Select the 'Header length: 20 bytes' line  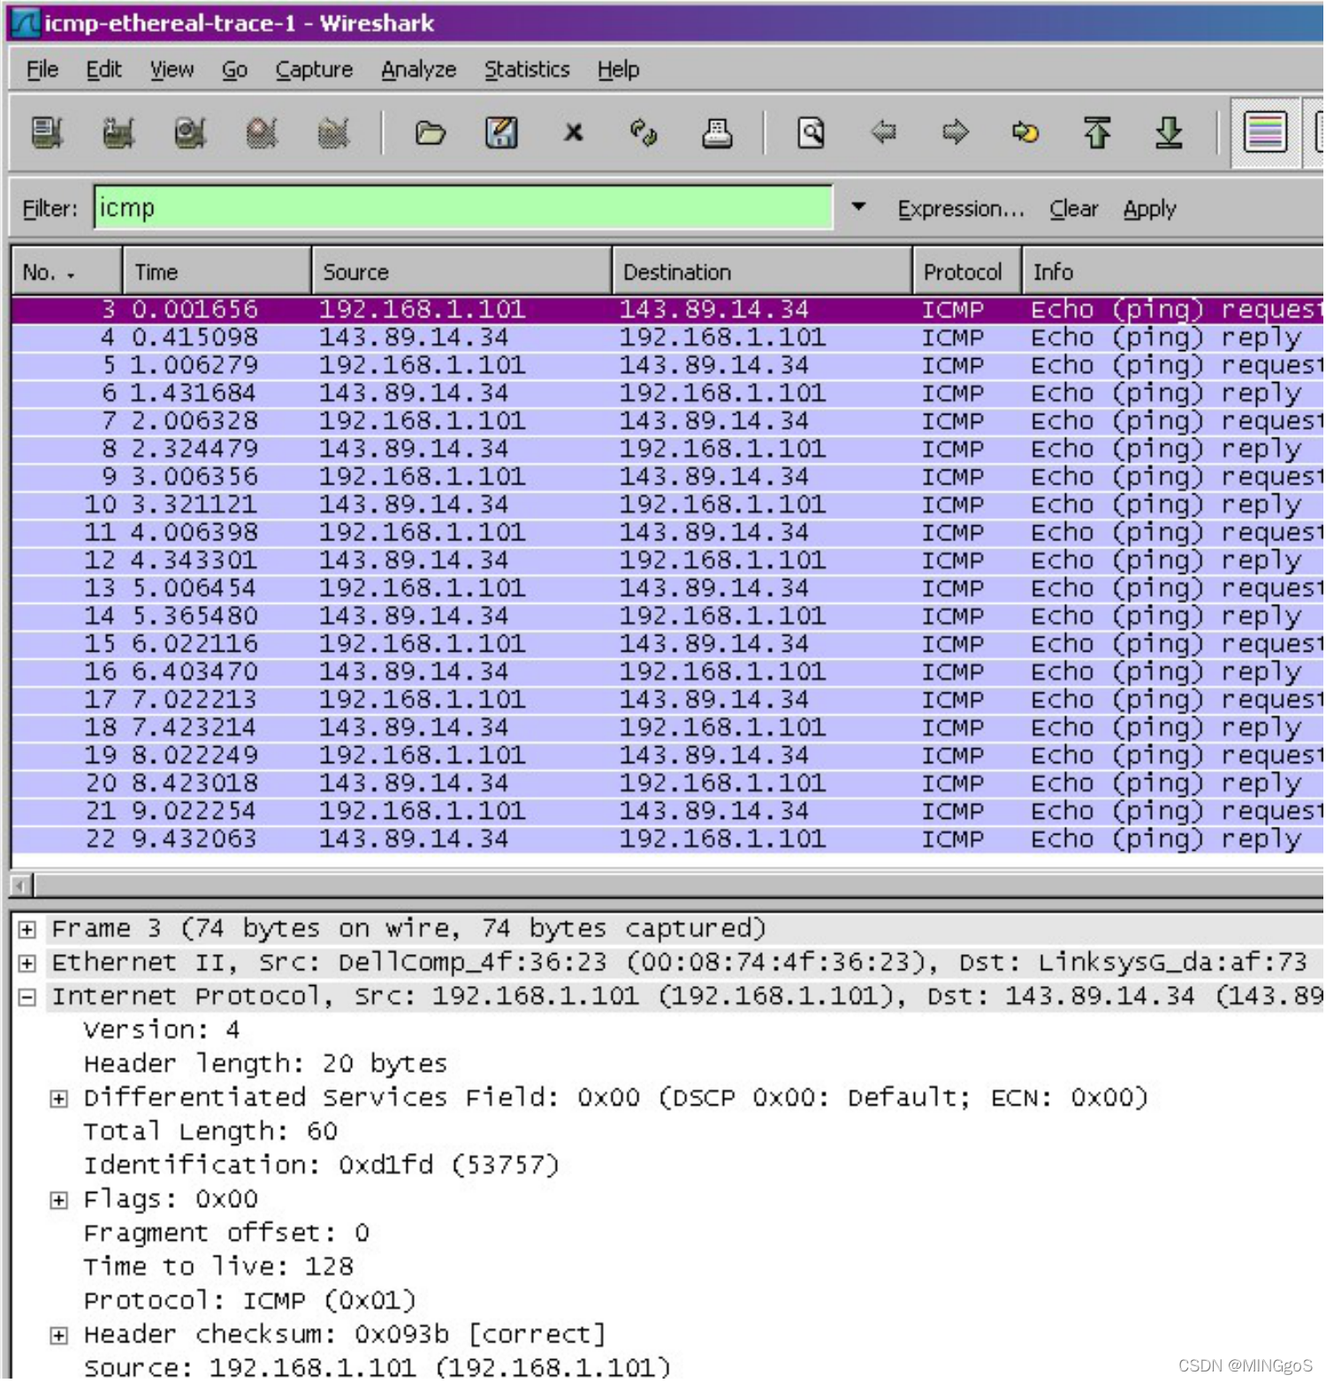(265, 1065)
